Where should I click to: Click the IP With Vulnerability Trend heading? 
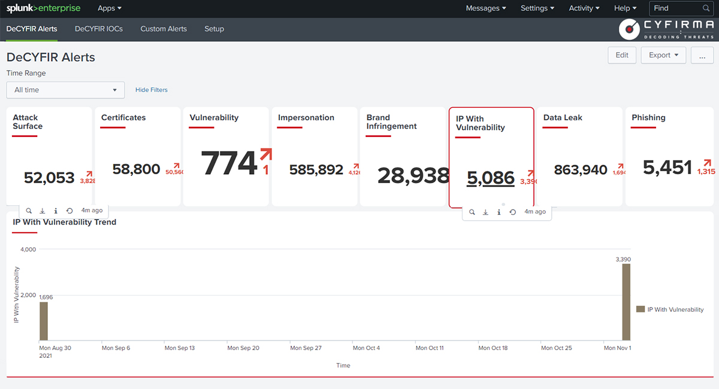(65, 222)
